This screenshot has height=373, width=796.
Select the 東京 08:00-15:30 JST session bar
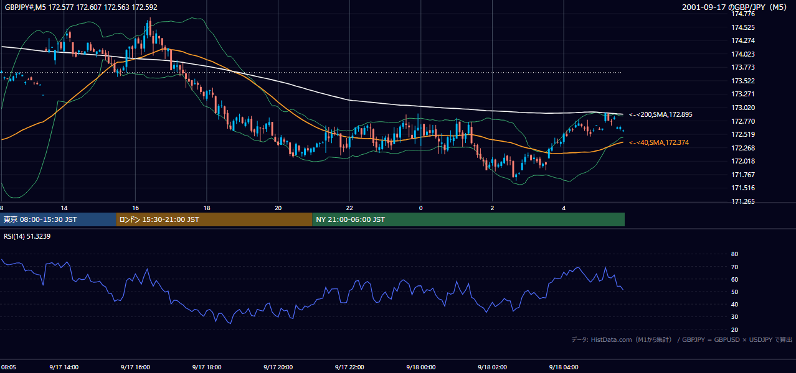click(58, 219)
